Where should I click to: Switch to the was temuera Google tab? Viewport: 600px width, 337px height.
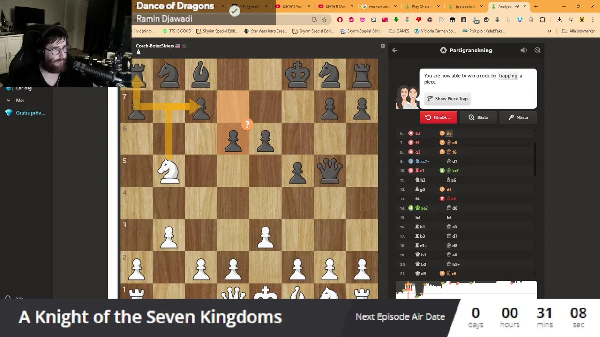[379, 7]
